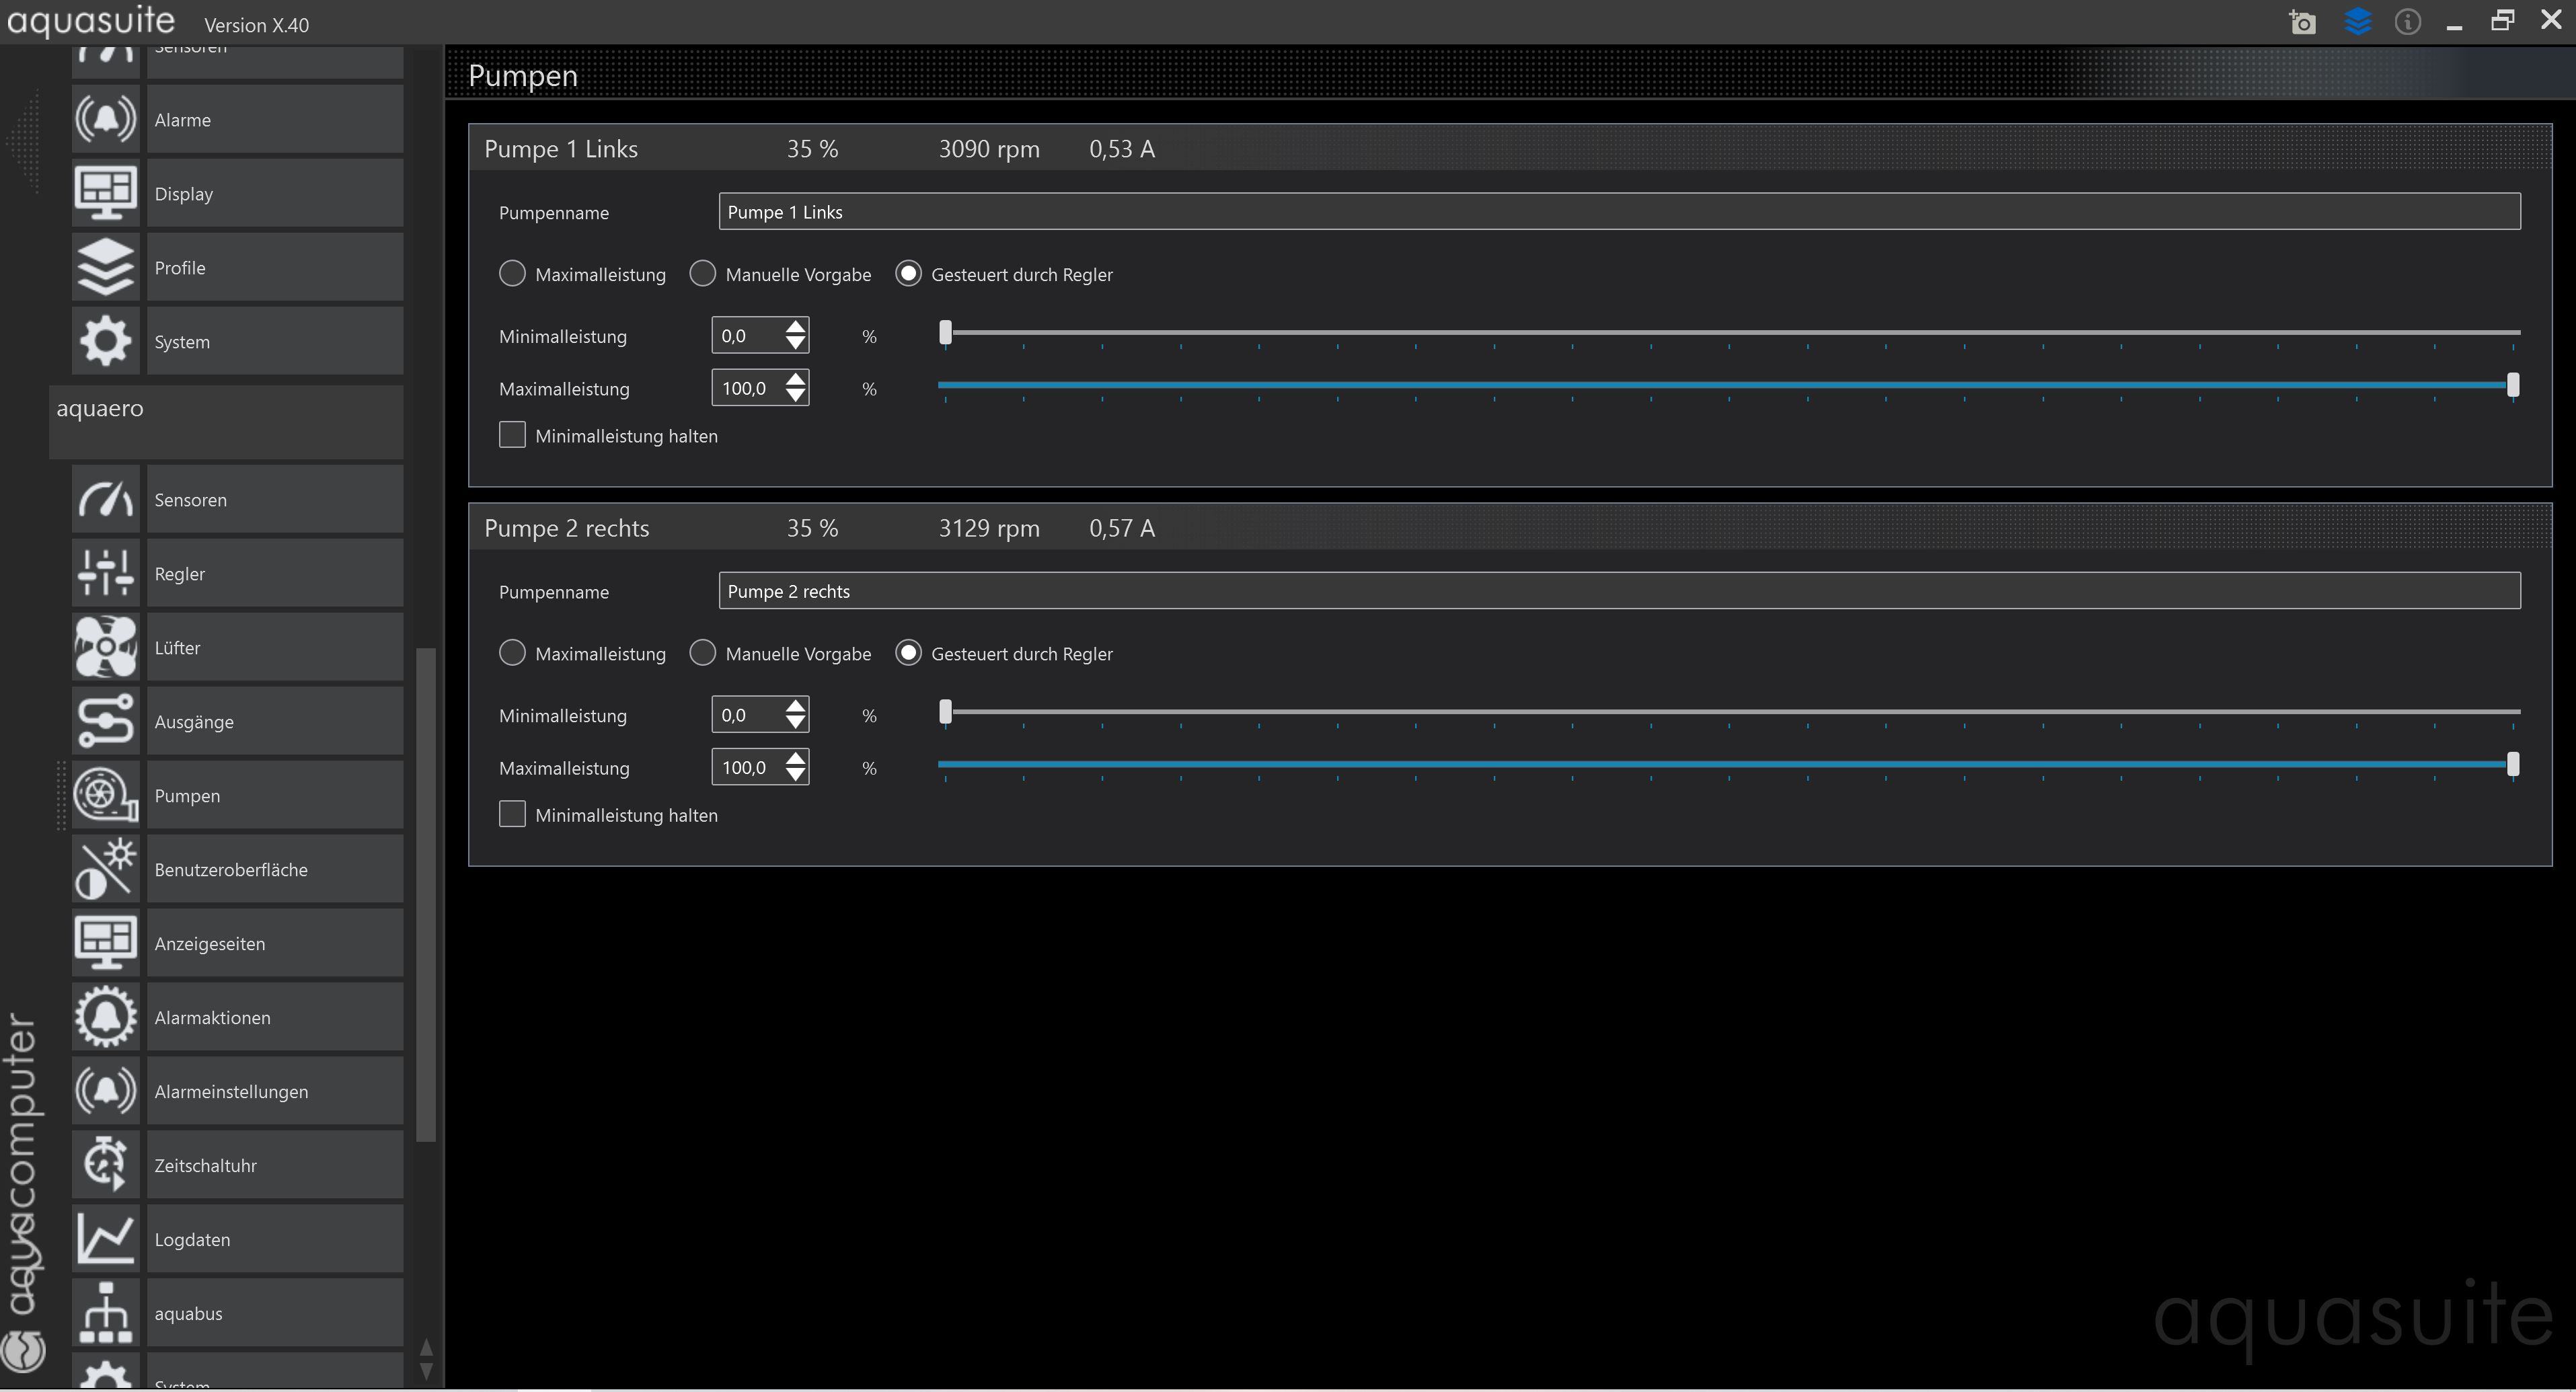Select Maximalleistung mode for Pumpe 1 Links
This screenshot has width=2576, height=1392.
click(x=512, y=273)
